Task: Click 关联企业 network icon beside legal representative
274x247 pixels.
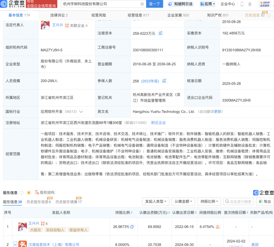Action: tap(67, 26)
